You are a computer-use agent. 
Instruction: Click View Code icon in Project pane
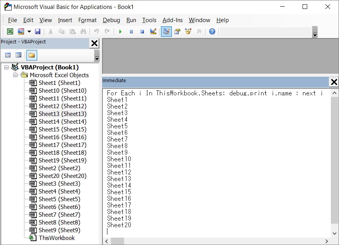coord(8,55)
